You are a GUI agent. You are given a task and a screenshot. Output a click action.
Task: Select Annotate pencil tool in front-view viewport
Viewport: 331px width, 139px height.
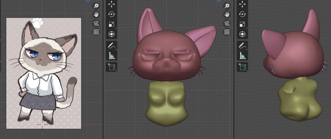[x=111, y=46]
